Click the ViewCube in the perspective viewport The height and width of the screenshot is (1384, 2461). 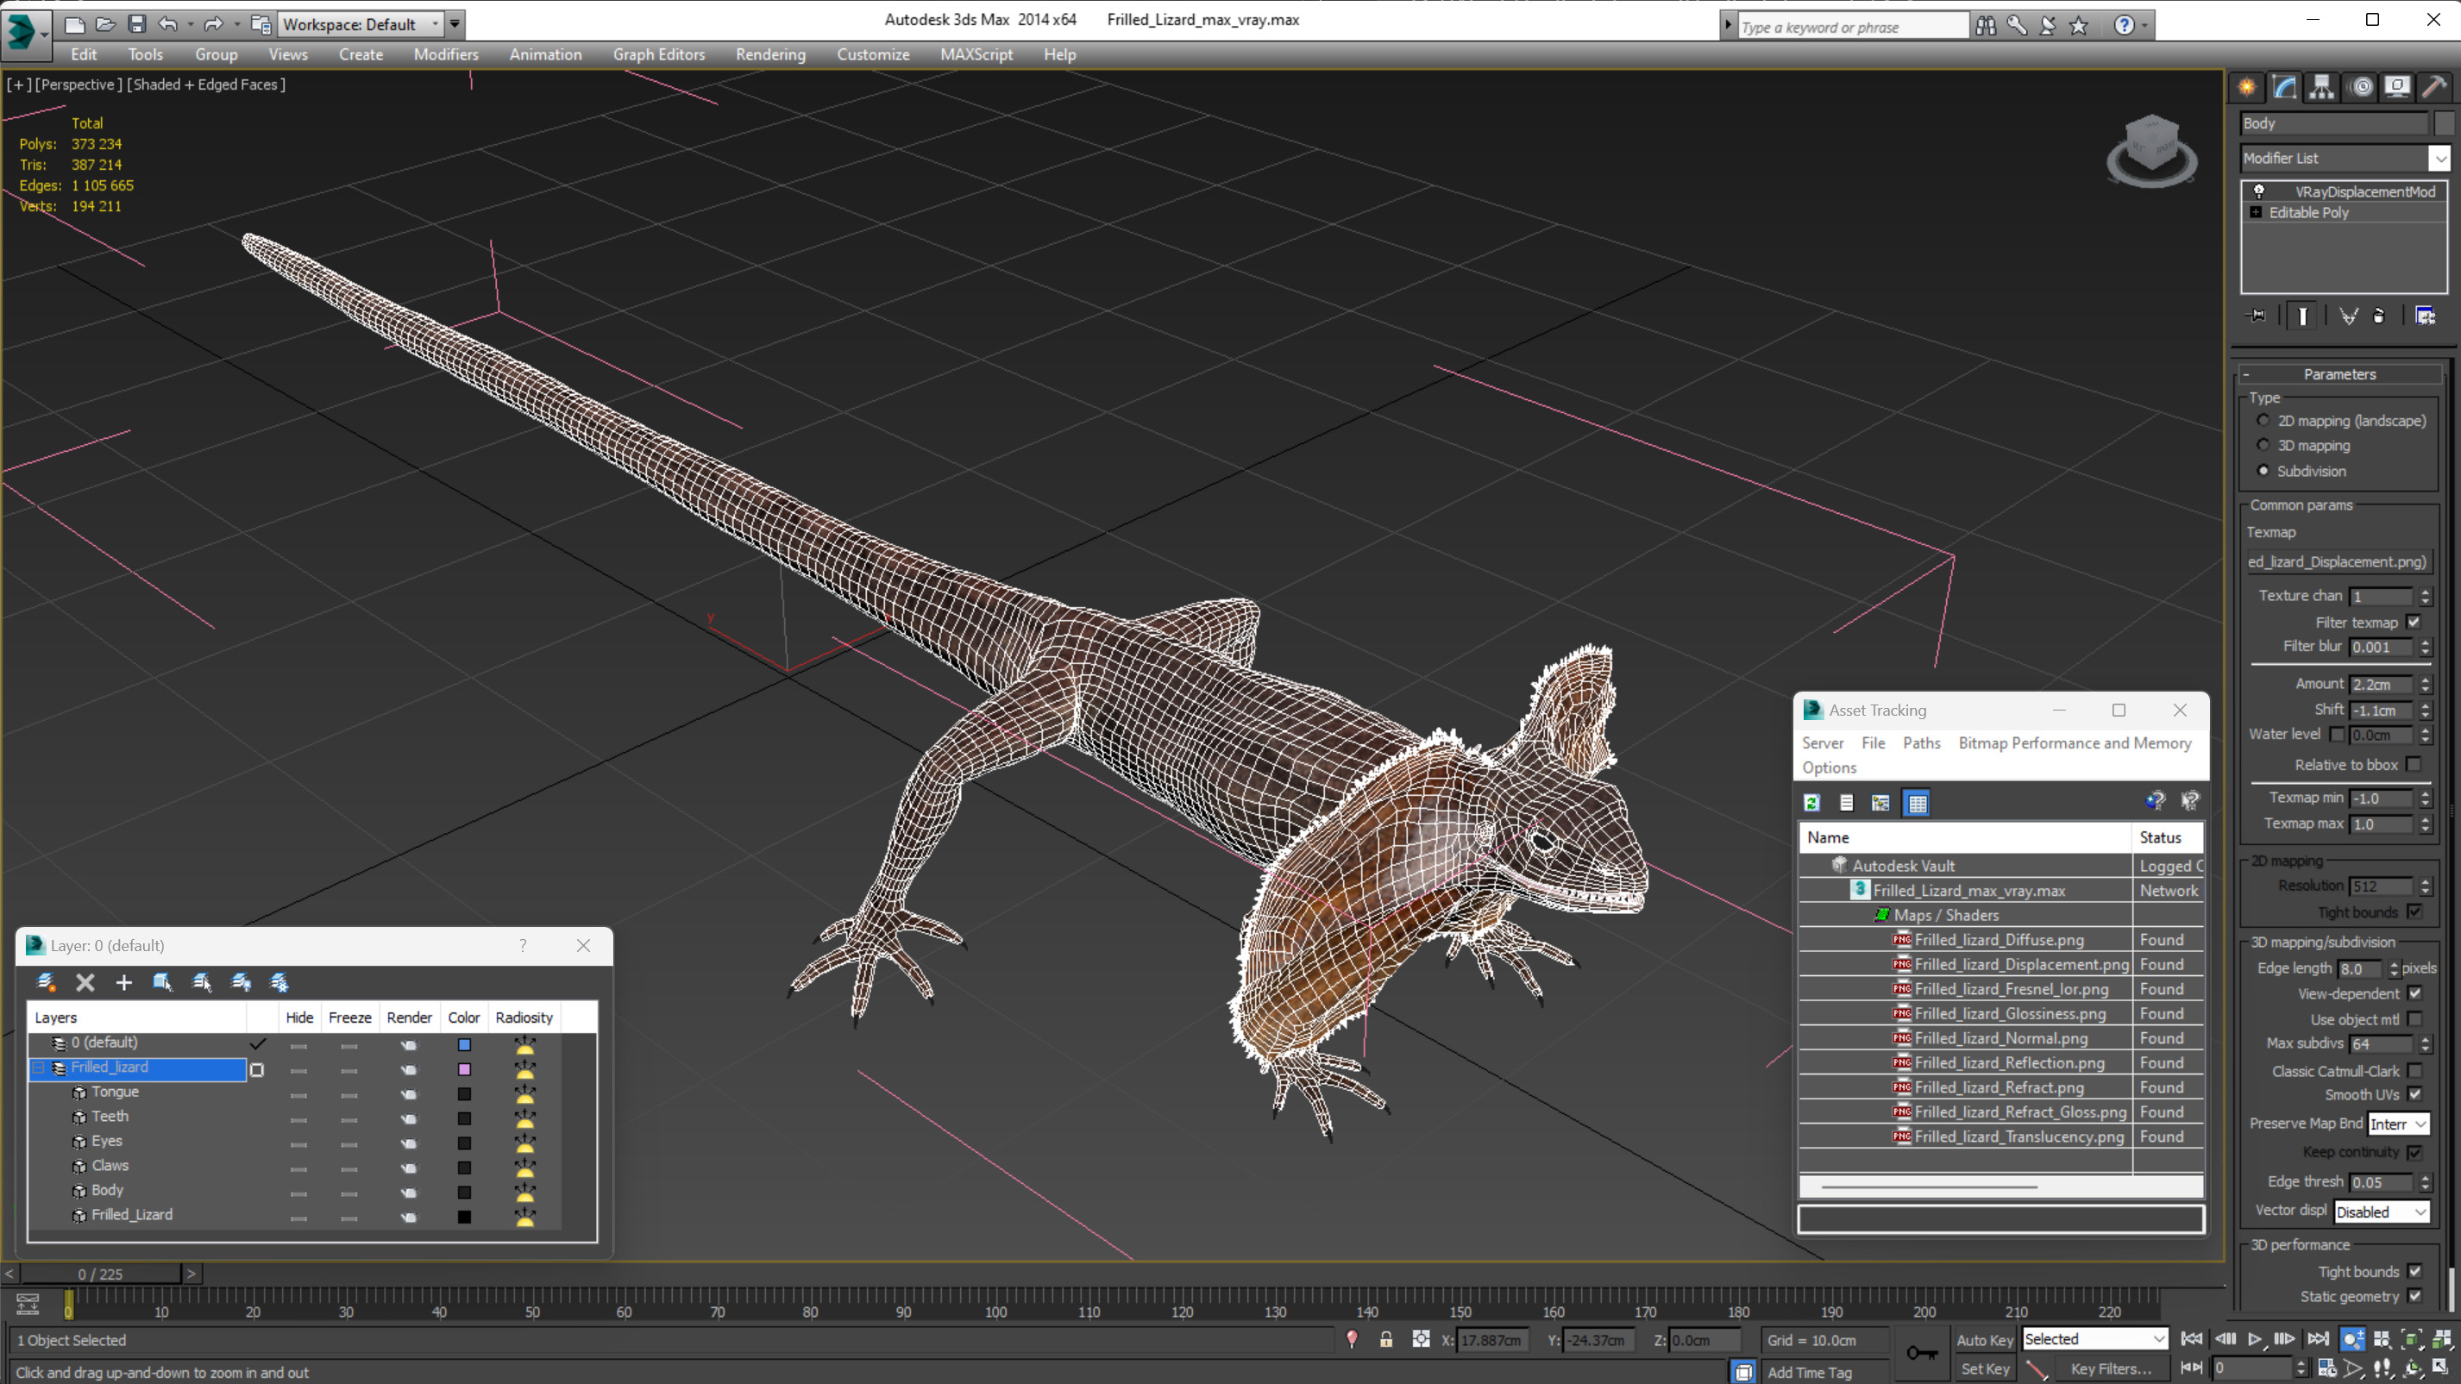(2151, 151)
